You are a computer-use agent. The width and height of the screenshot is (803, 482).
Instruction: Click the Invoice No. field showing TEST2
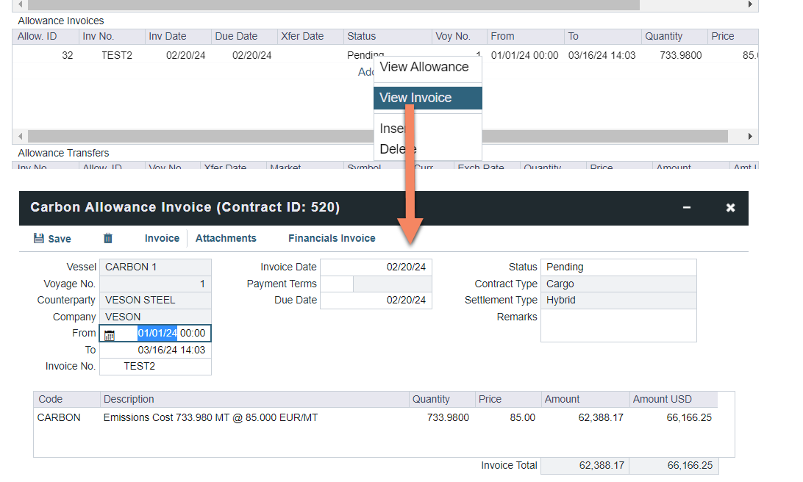(x=155, y=367)
